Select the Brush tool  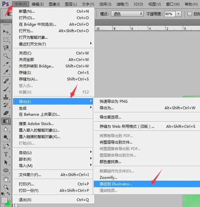6,89
